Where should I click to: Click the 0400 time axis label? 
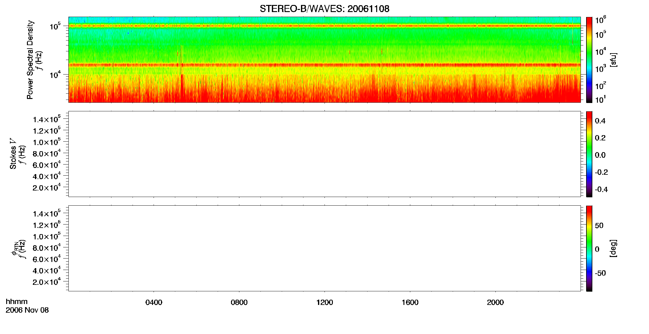(154, 302)
